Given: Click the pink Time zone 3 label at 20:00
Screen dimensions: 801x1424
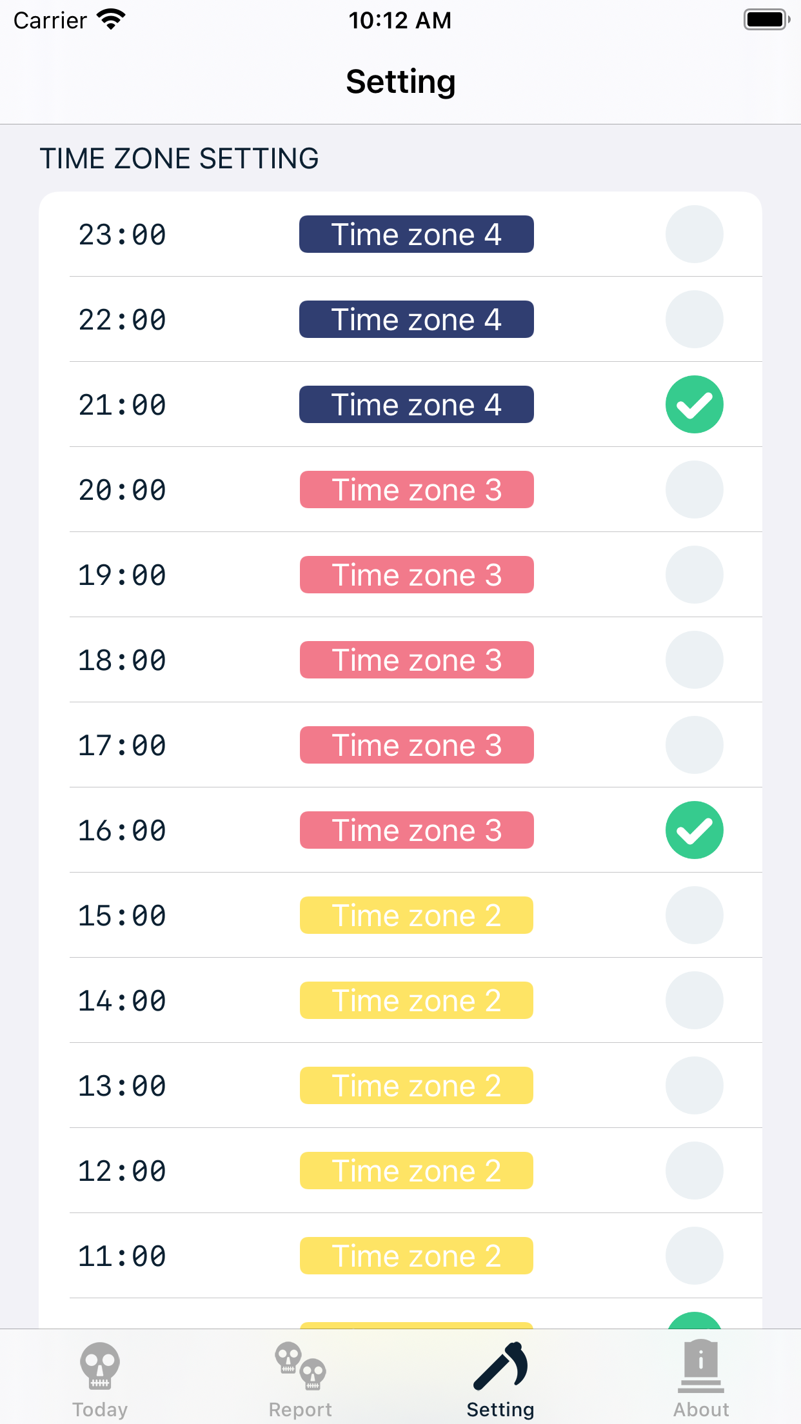Looking at the screenshot, I should coord(416,489).
